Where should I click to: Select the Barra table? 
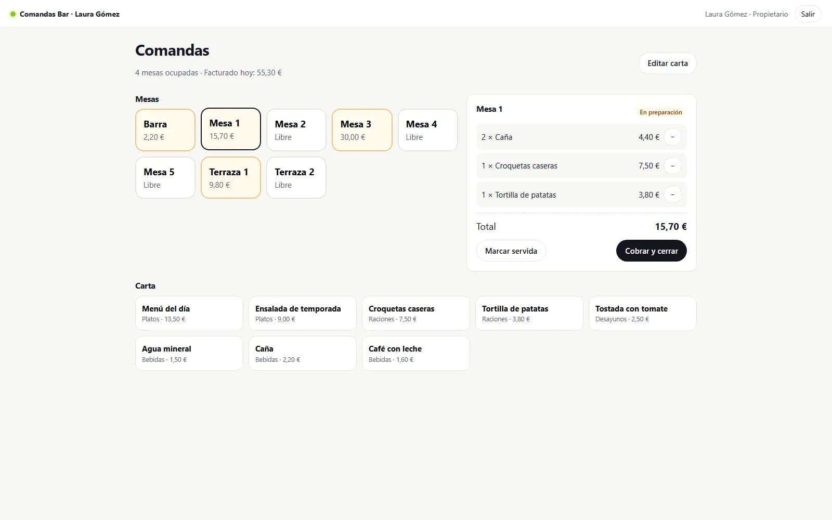165,130
